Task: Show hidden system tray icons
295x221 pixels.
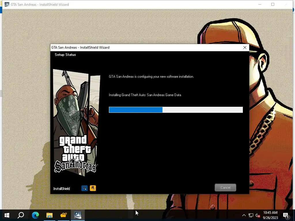Action: coord(244,215)
